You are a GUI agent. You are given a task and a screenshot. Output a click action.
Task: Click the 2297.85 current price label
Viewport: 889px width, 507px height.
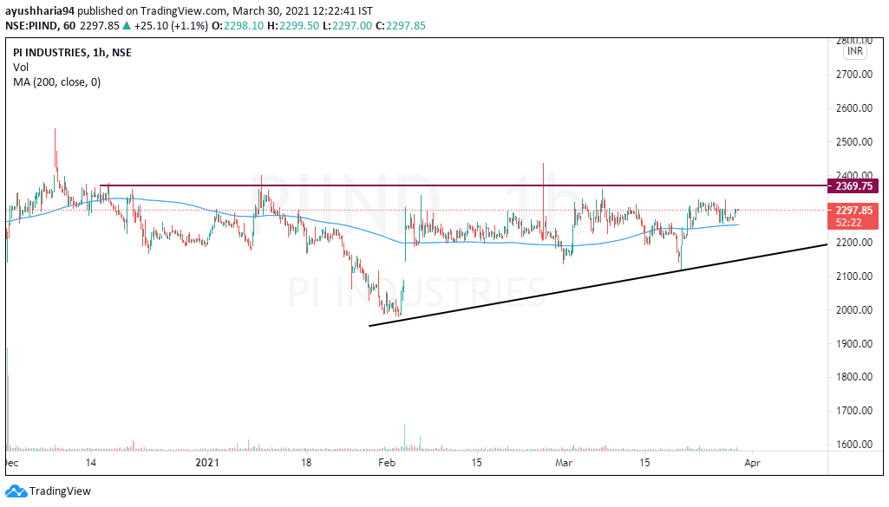click(x=853, y=210)
